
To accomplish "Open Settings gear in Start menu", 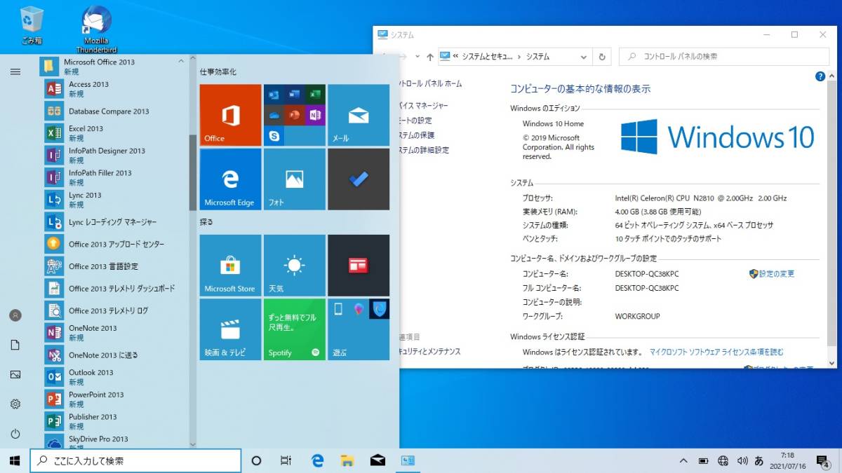I will coord(15,404).
